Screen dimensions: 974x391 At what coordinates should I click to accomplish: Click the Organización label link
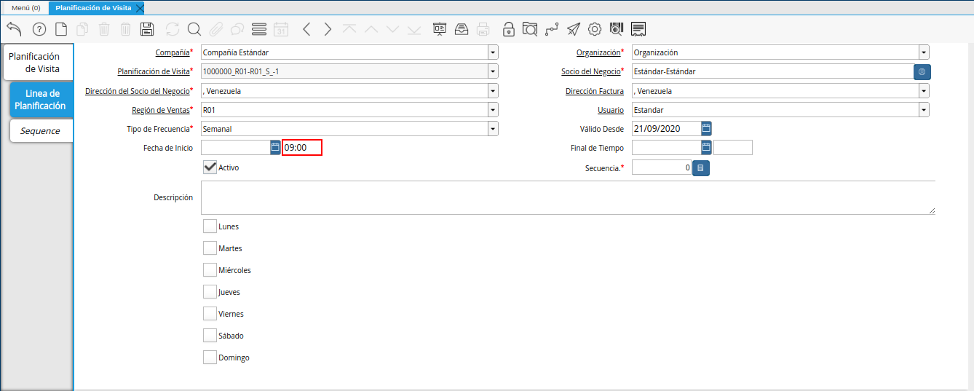click(x=598, y=52)
